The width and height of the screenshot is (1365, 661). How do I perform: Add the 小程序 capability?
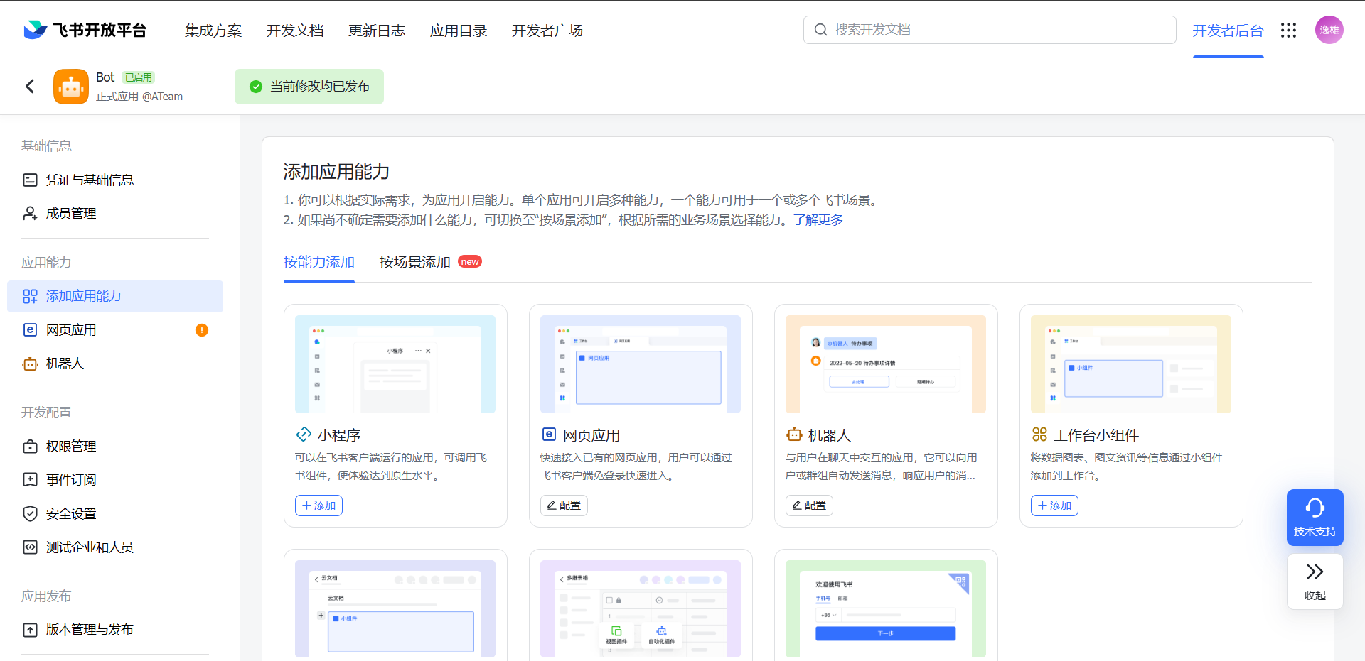point(318,506)
